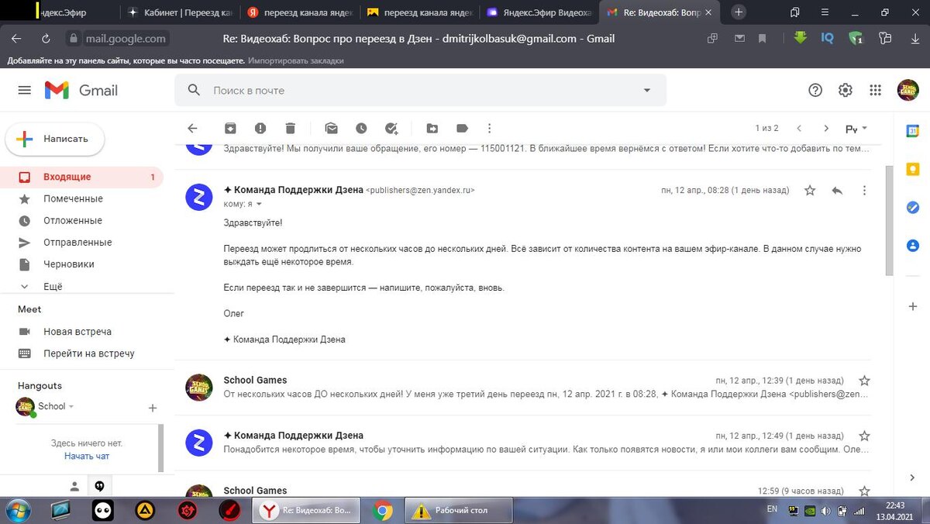The height and width of the screenshot is (524, 930).
Task: Hide the side panel chevron
Action: pyautogui.click(x=913, y=477)
